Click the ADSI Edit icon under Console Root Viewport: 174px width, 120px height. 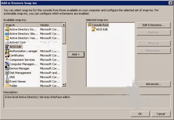click(94, 29)
